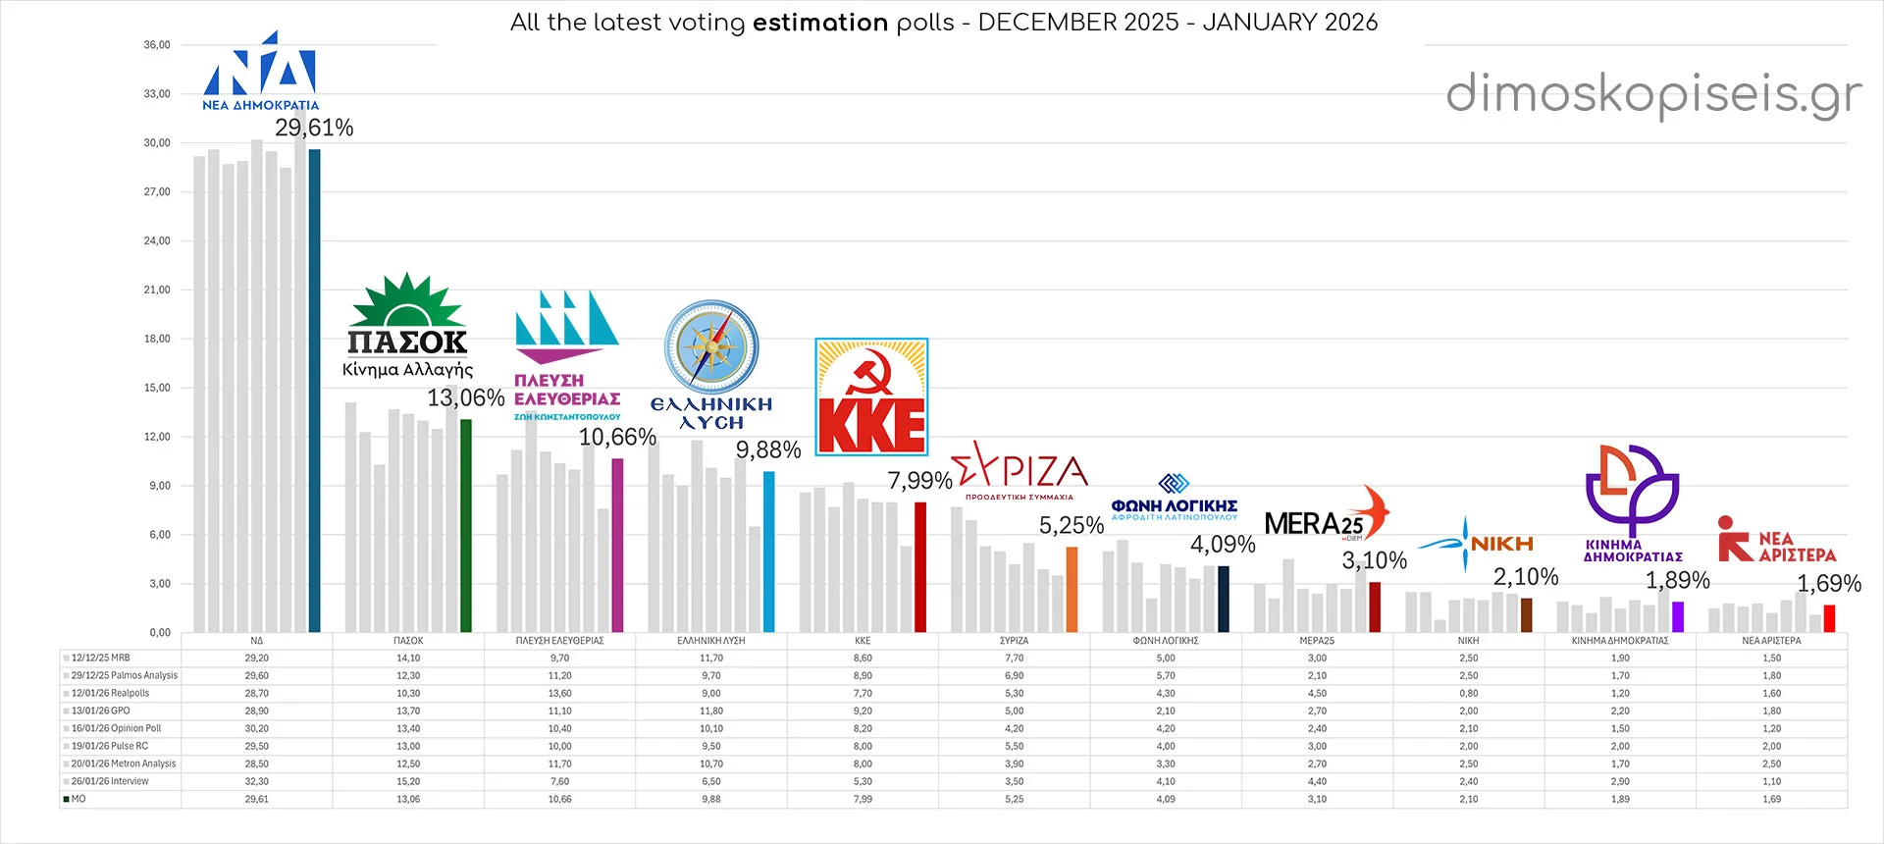Select the red KKE hammer and sickle logo
1884x844 pixels.
(871, 396)
